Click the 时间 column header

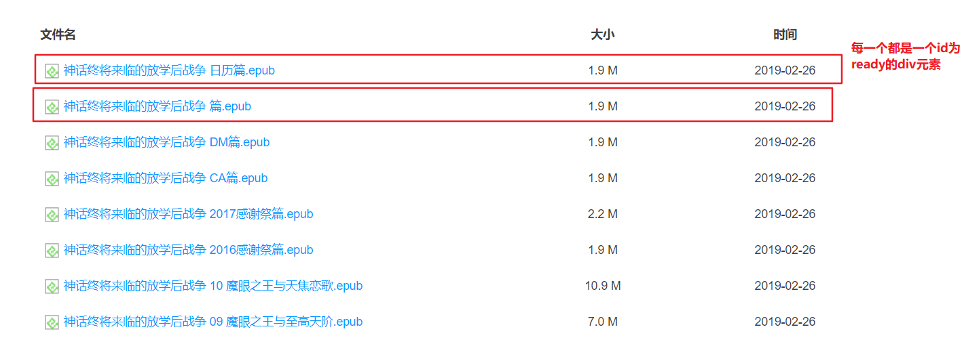point(785,35)
